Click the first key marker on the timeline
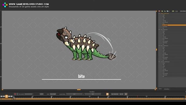Image resolution: width=186 pixels, height=105 pixels. (x=14, y=97)
